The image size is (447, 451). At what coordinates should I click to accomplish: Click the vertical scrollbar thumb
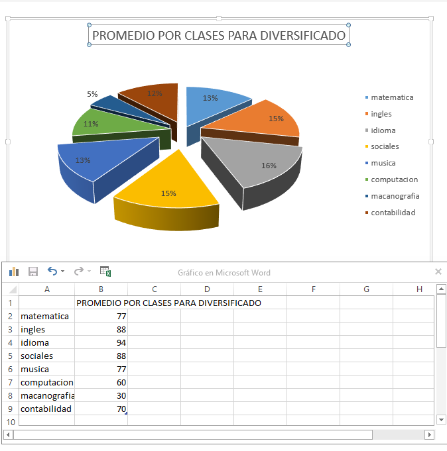(441, 321)
